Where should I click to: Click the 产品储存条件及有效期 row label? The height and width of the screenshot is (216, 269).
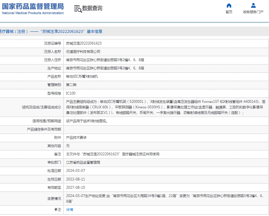(44, 129)
